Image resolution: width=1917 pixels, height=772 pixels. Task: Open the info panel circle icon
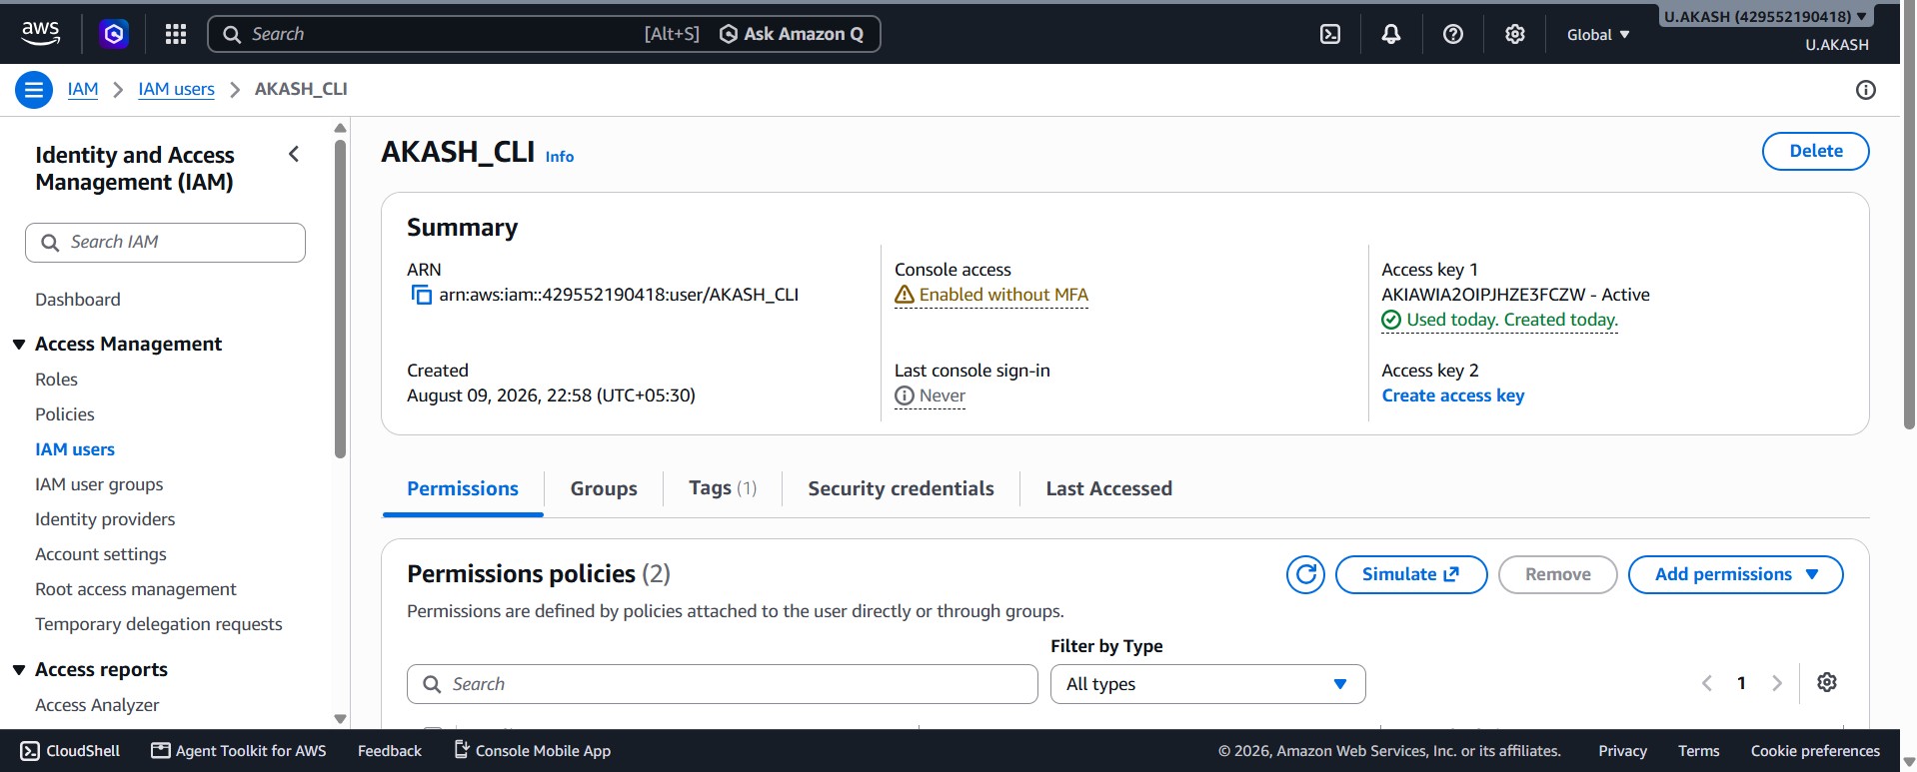coord(1865,90)
